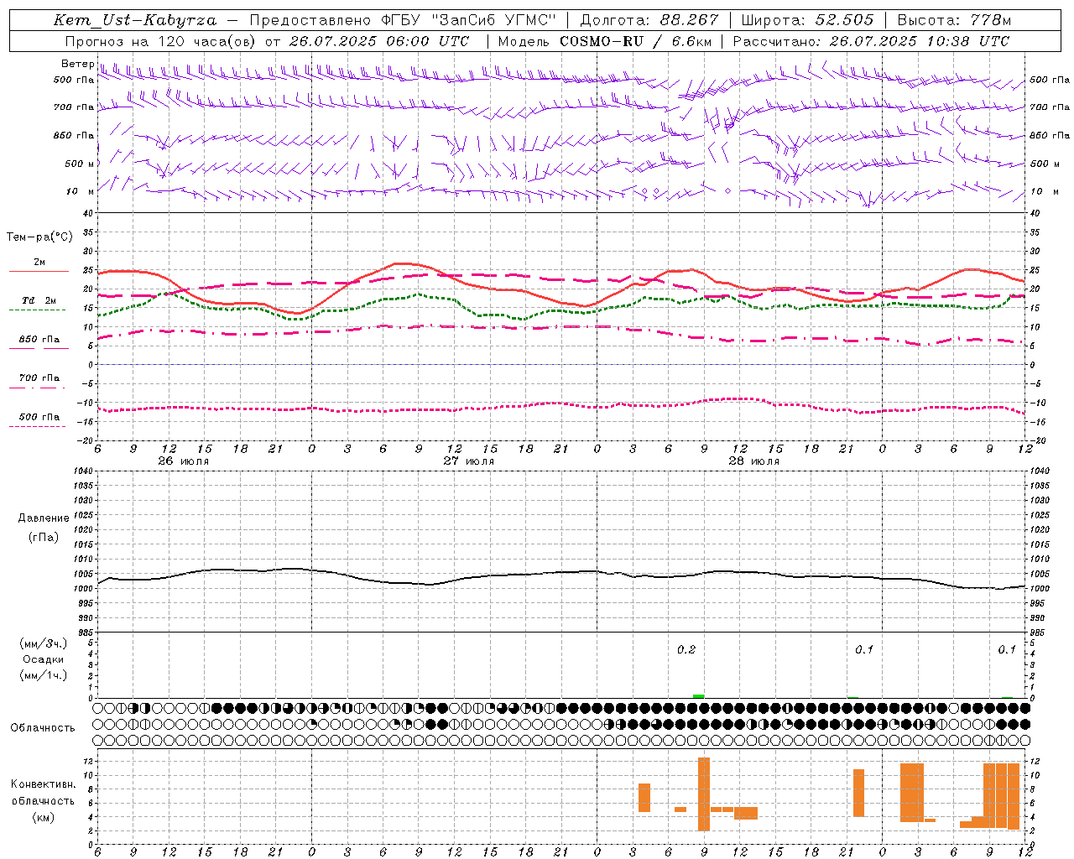Click the 0.2 precipitation value
Screen dimensions: 1074x859
point(686,650)
